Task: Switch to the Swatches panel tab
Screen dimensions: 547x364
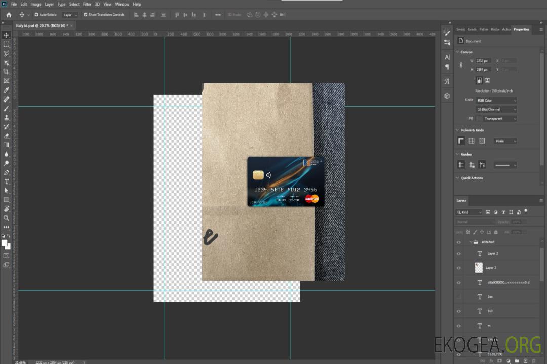Action: (x=460, y=29)
